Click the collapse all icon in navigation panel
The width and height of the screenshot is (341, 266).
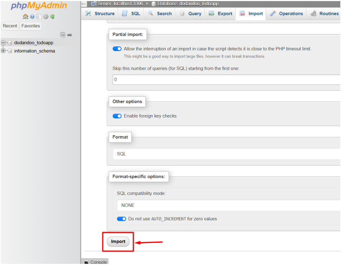tap(63, 35)
